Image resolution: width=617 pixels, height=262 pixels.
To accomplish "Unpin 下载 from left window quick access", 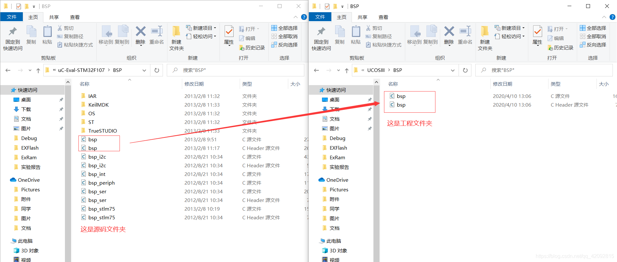I will 61,109.
